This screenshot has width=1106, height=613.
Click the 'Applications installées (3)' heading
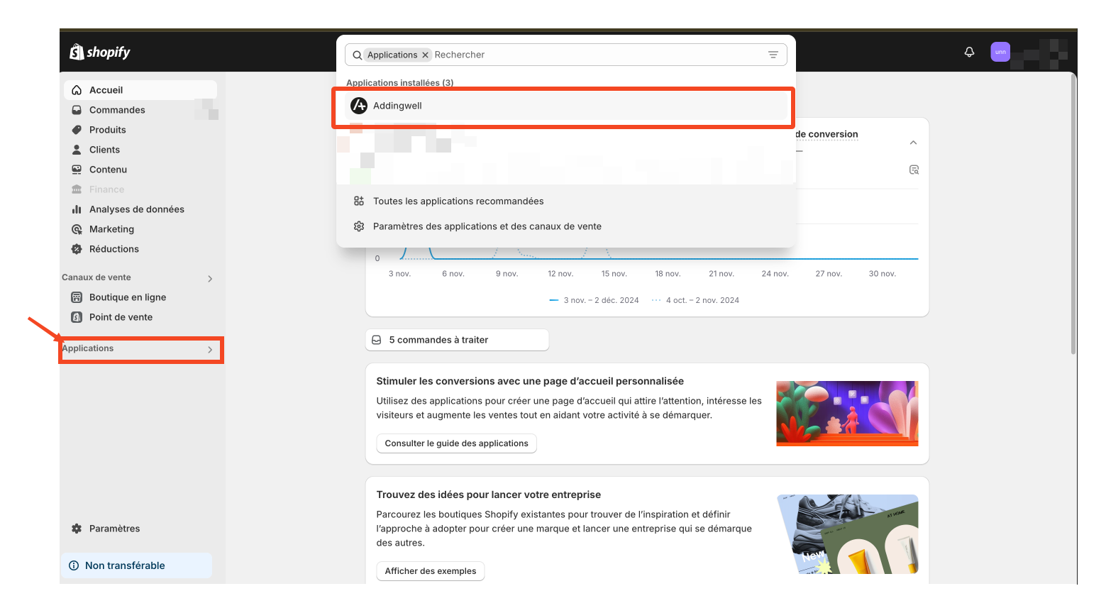coord(400,82)
